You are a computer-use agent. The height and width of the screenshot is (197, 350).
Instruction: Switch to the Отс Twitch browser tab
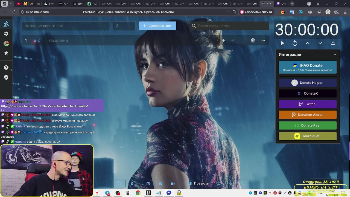coord(281,4)
